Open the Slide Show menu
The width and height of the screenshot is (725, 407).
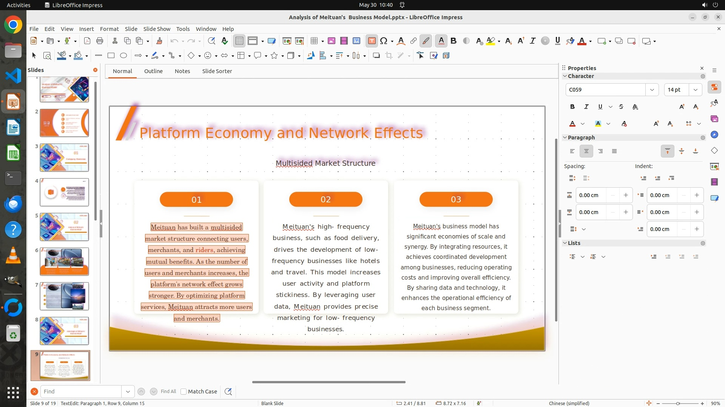[x=157, y=29]
